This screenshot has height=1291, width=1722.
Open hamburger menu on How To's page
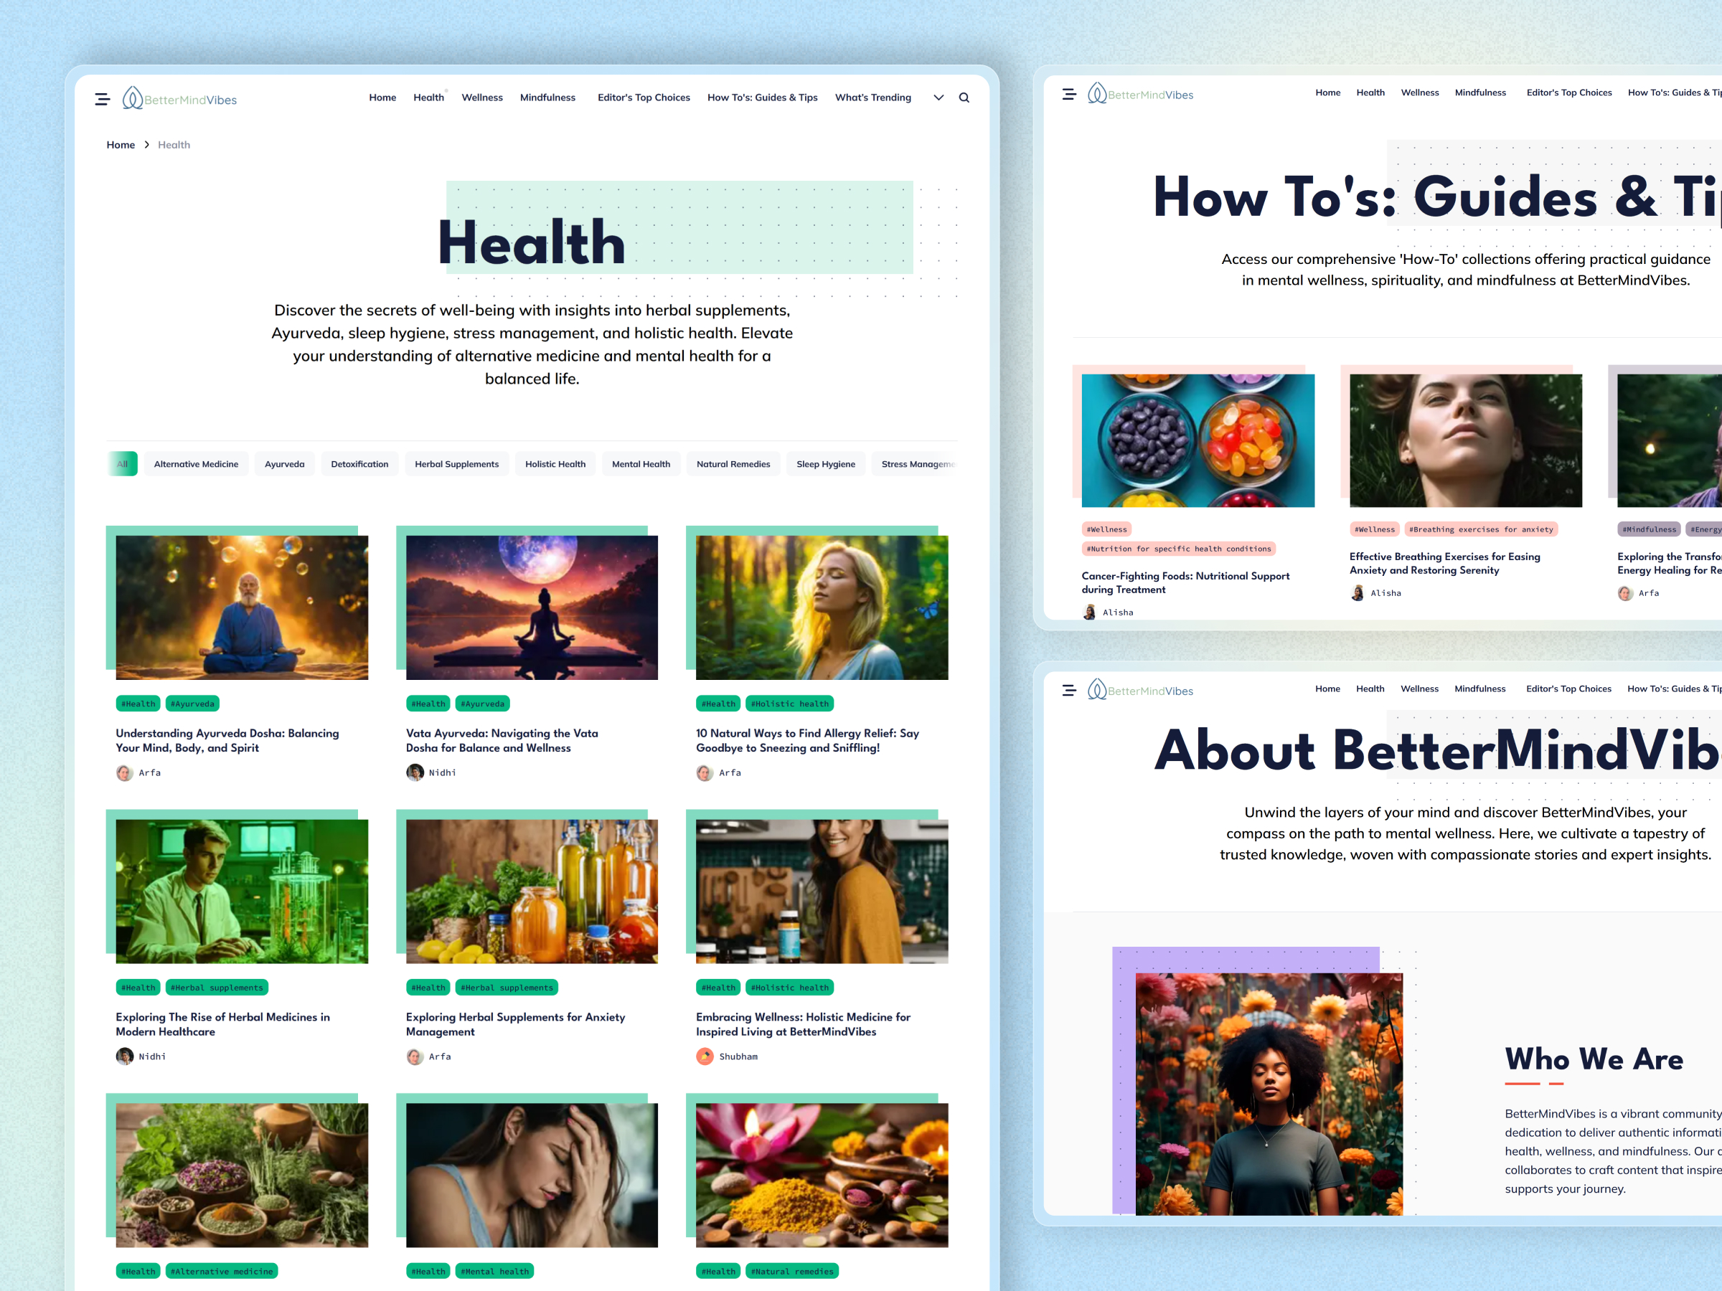(1069, 94)
